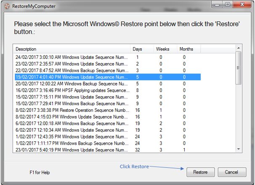Select restore point 15/02/2017 7:29:41 PM
The height and width of the screenshot is (185, 255).
tap(108, 103)
